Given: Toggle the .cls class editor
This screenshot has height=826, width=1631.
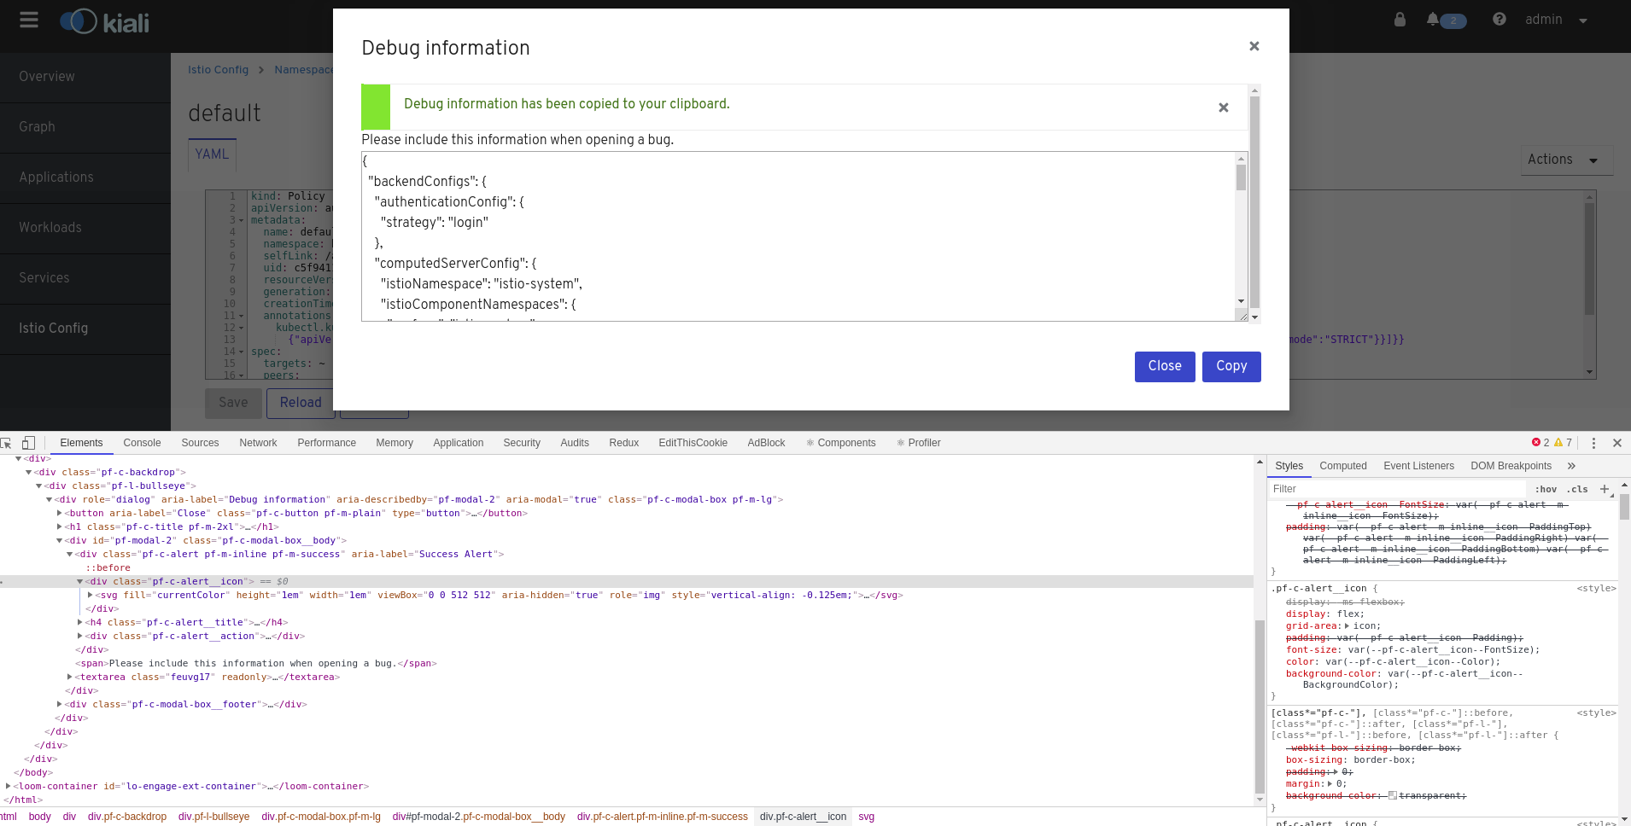Looking at the screenshot, I should click(x=1577, y=489).
